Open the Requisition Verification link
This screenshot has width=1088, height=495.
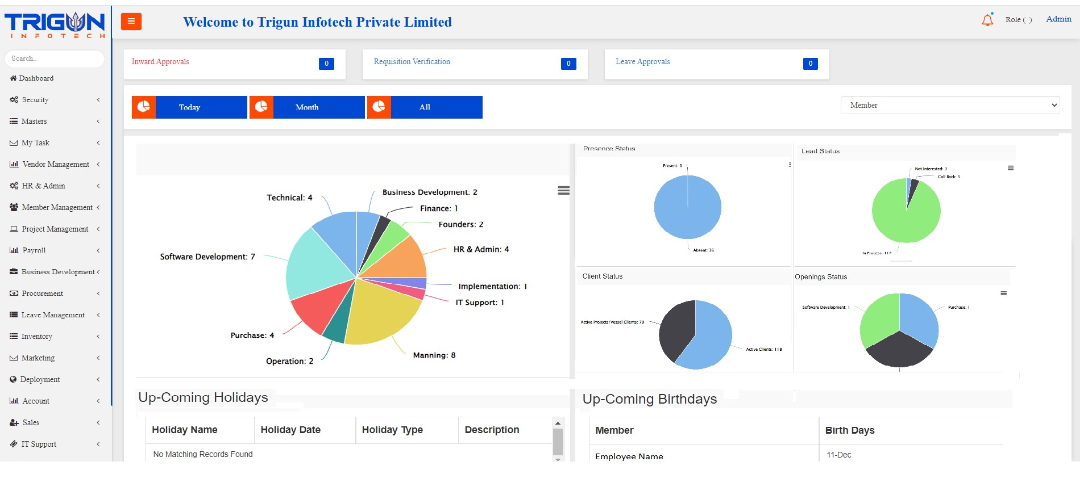(412, 61)
